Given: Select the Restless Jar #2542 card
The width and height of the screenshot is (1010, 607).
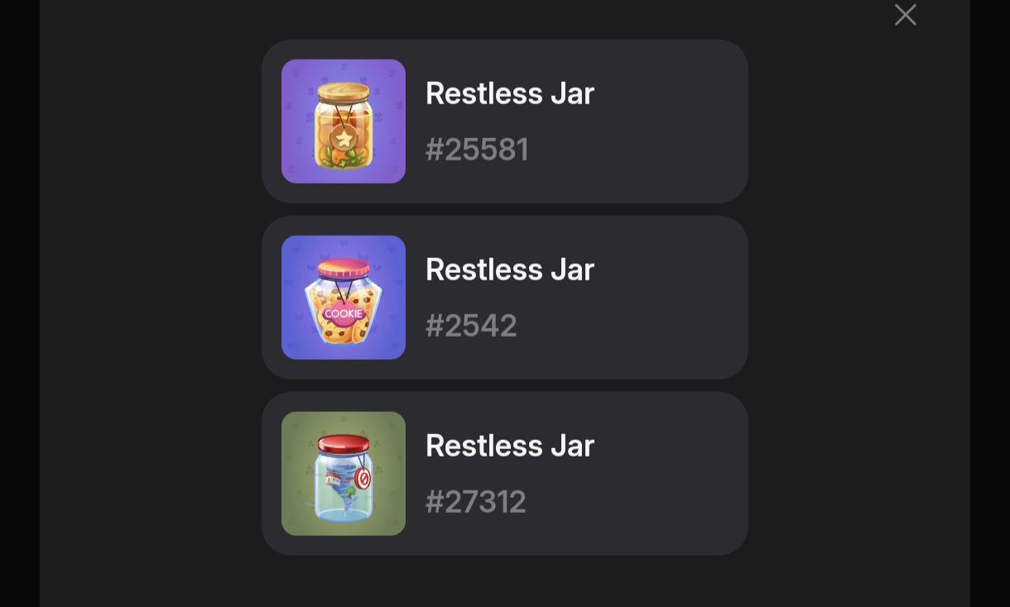Looking at the screenshot, I should (505, 298).
